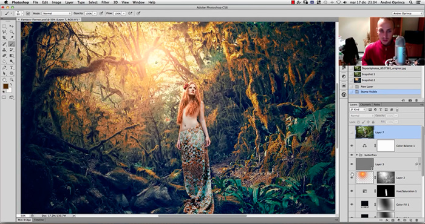Viewport: 425px width, 224px height.
Task: Select the Pen tool
Action: coord(5,68)
